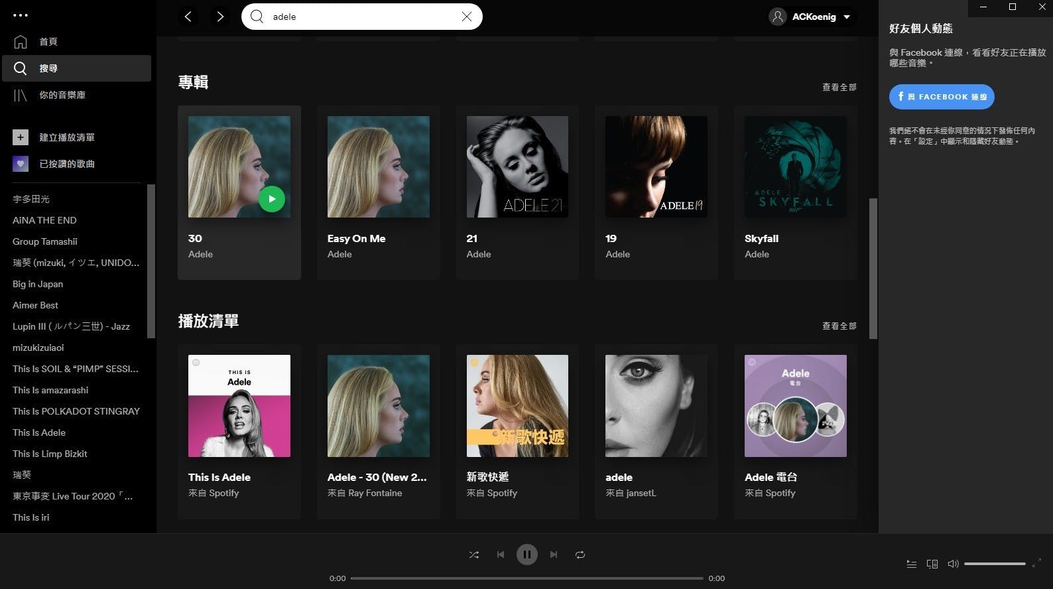This screenshot has height=589, width=1053.
Task: Expand all results for 專輯 section
Action: (839, 87)
